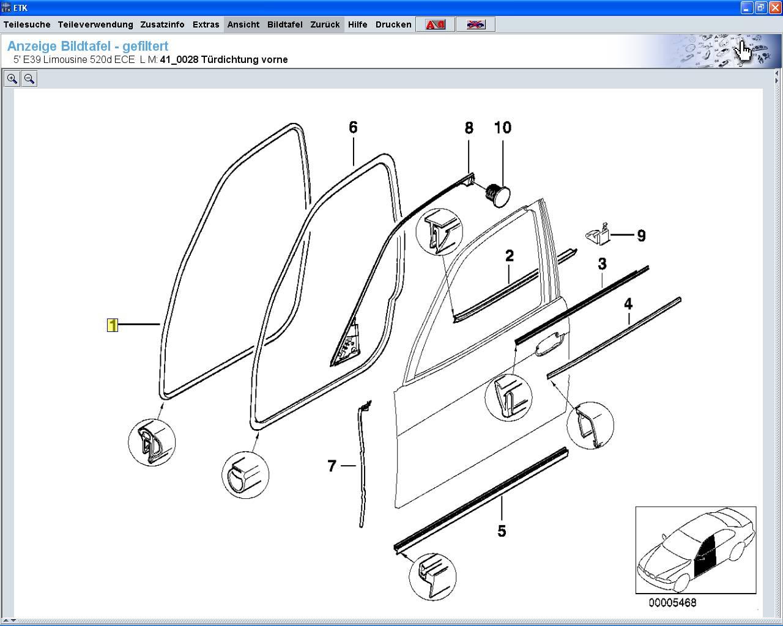This screenshot has width=783, height=626.
Task: Click the crossed-out car toolbar button
Action: click(x=475, y=24)
